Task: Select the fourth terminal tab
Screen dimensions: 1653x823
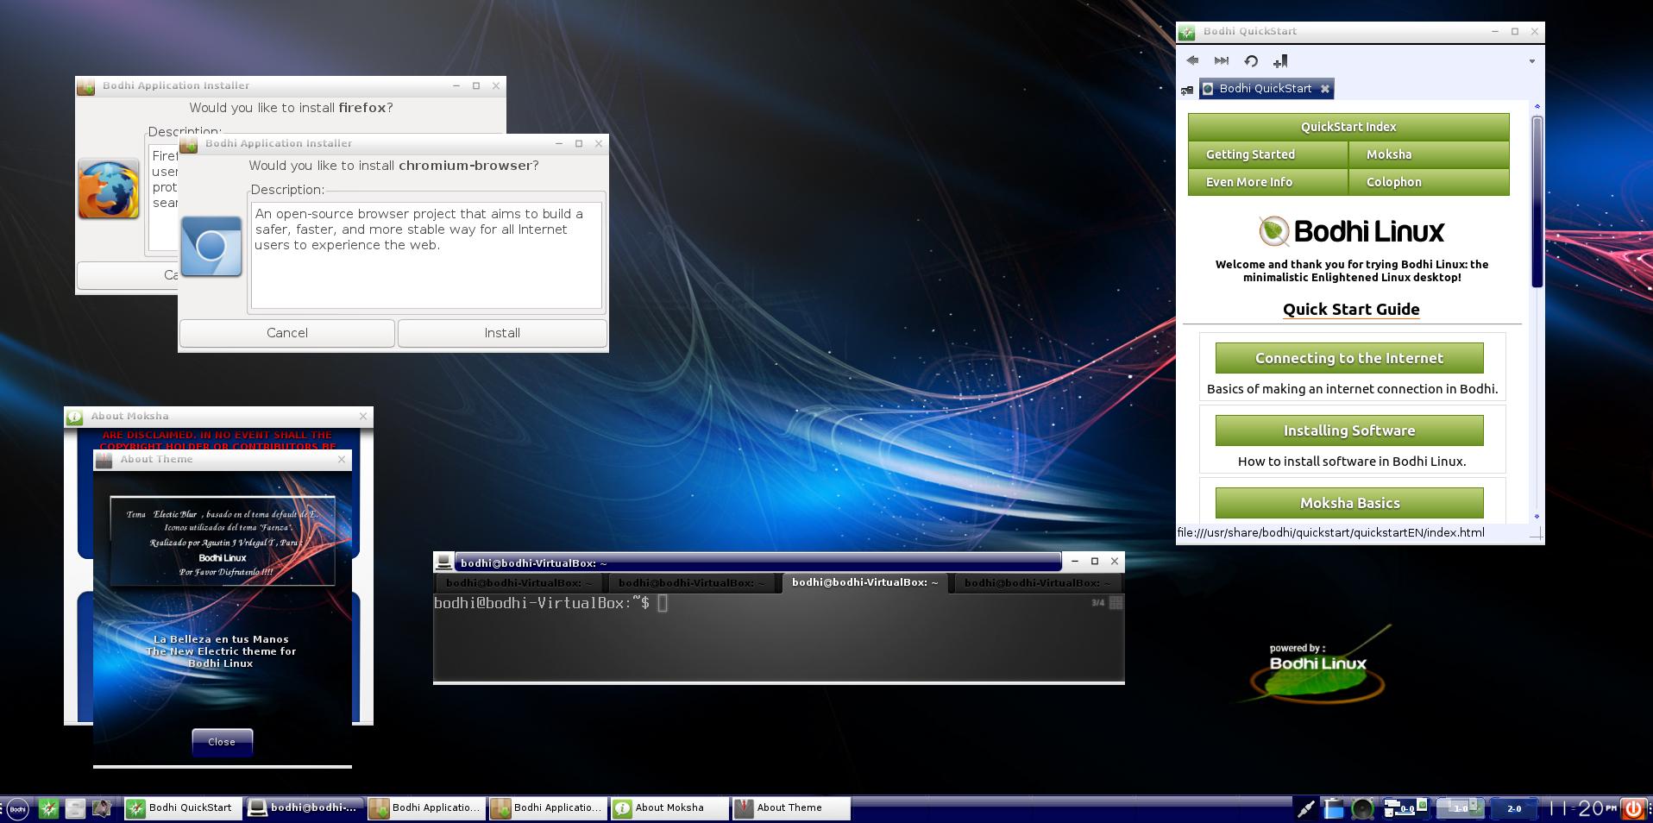Action: pos(1037,583)
